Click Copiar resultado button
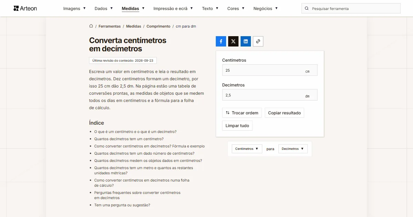 (284, 113)
